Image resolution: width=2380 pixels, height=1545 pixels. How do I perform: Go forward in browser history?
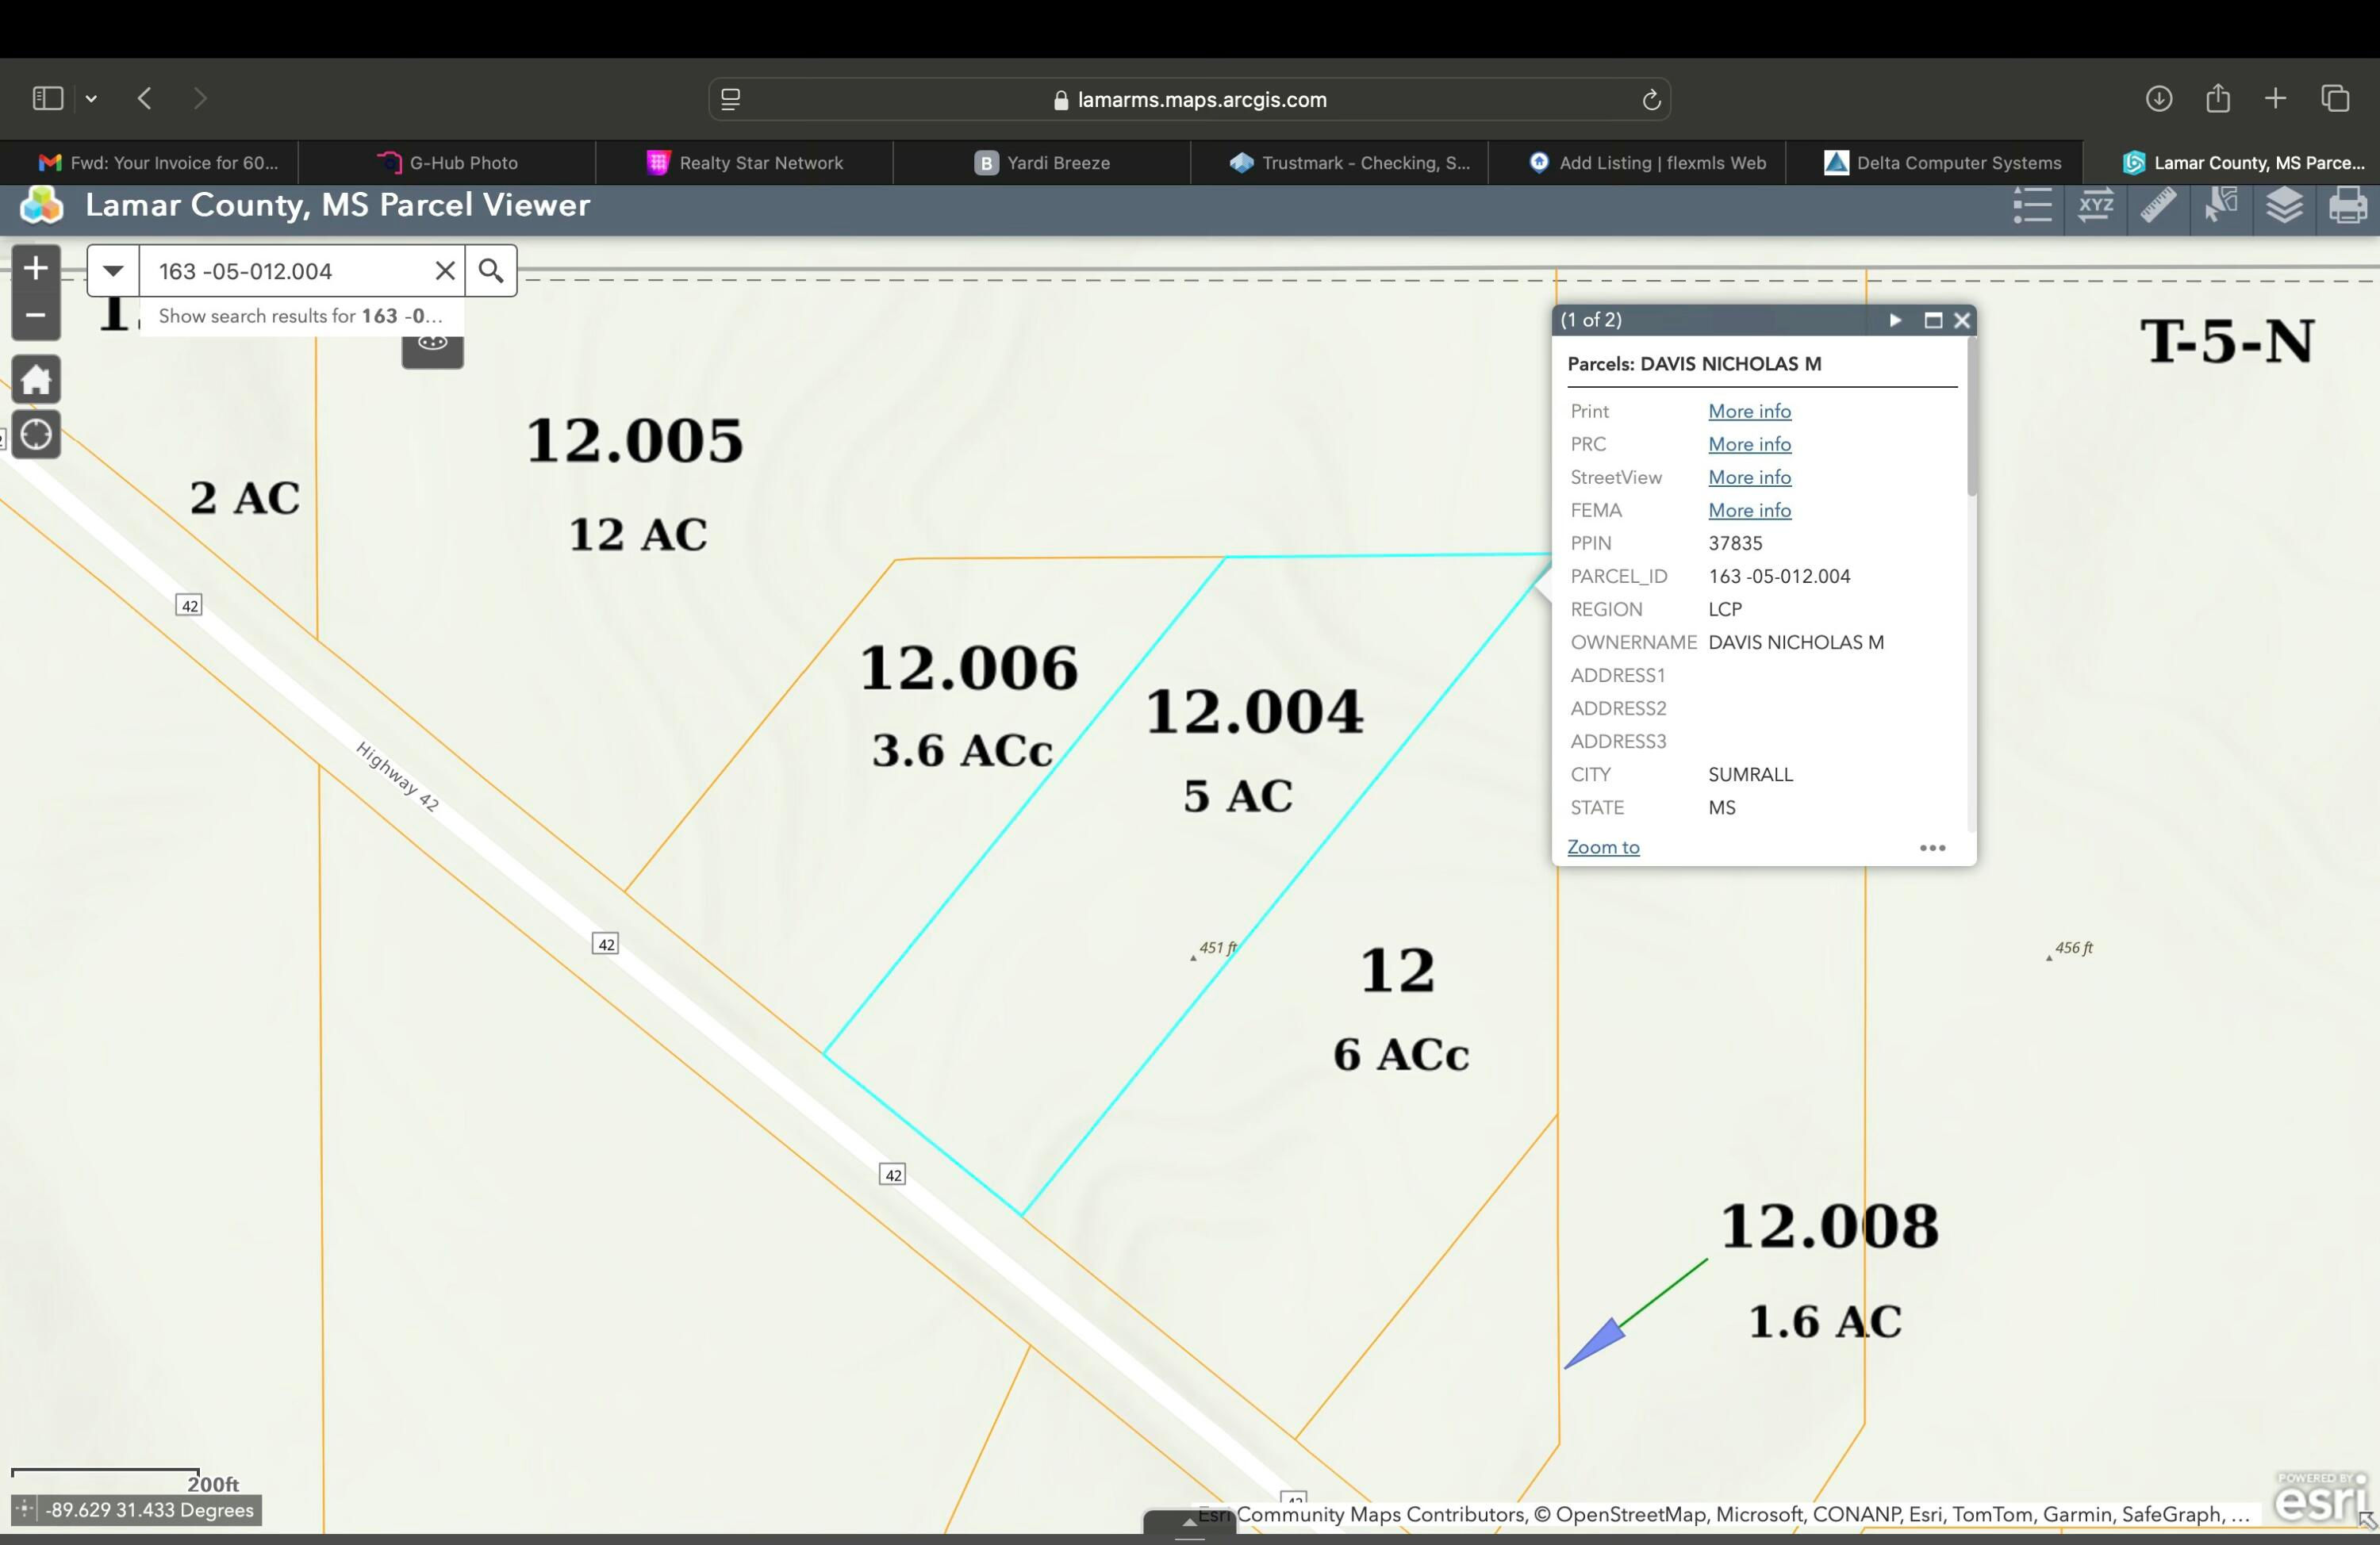point(200,98)
